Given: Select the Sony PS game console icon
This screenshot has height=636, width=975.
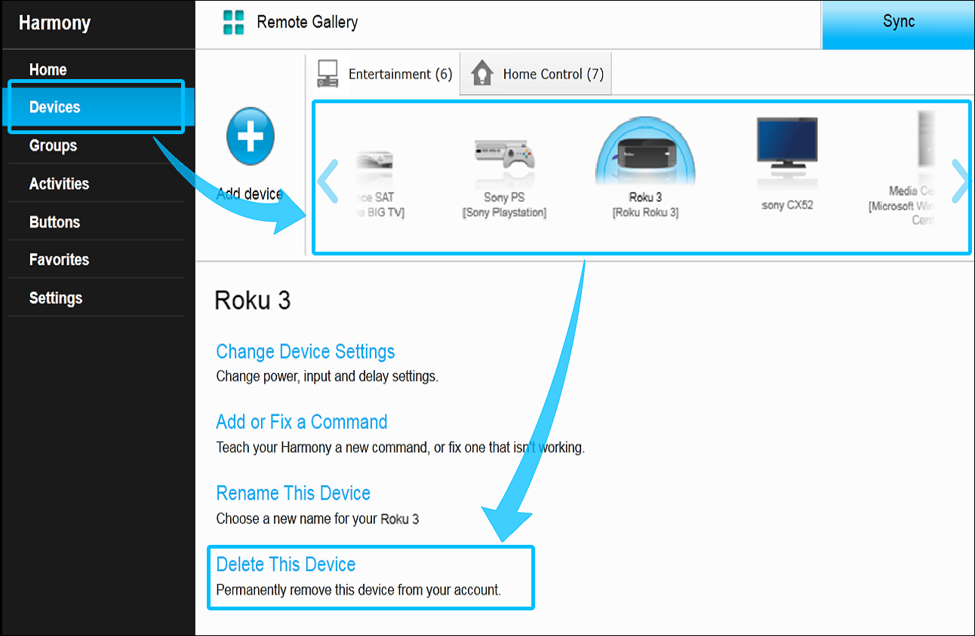Looking at the screenshot, I should click(504, 156).
